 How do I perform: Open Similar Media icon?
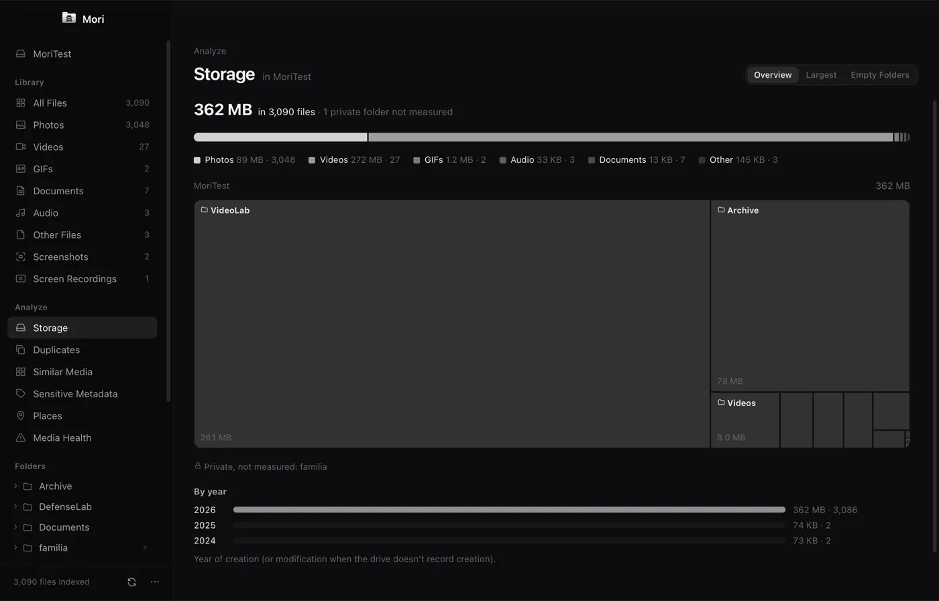click(21, 372)
